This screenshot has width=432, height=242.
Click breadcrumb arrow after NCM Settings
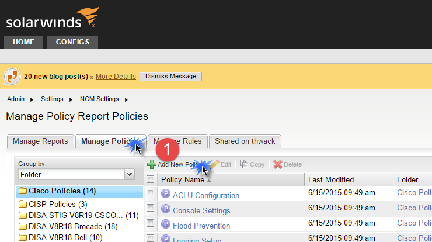point(126,99)
